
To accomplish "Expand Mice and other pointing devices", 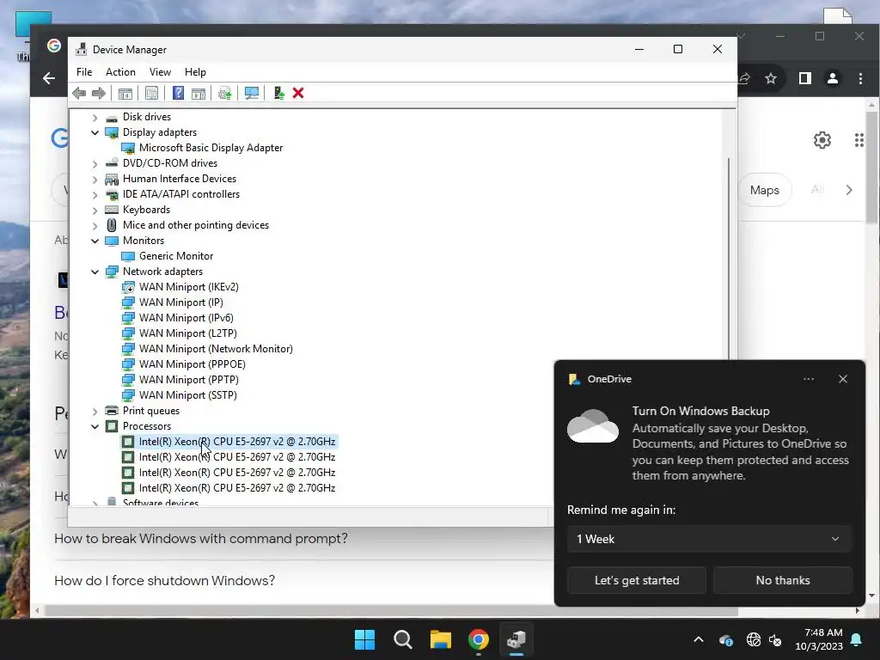I will (x=95, y=225).
